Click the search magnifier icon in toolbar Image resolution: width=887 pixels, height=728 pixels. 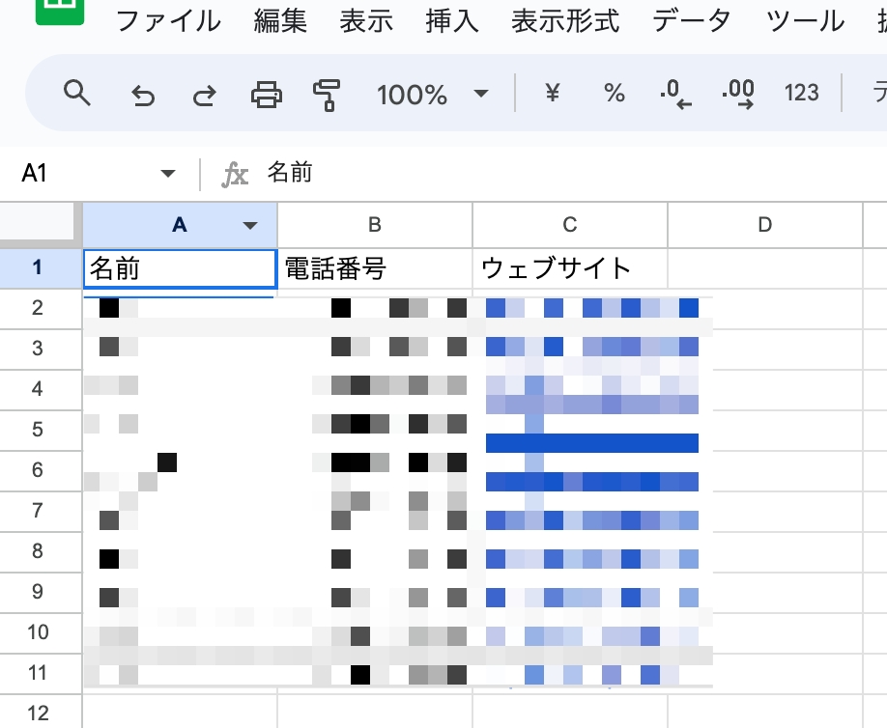(x=76, y=94)
